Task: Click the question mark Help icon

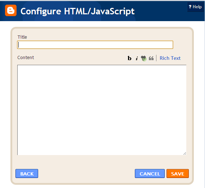Action: (190, 7)
